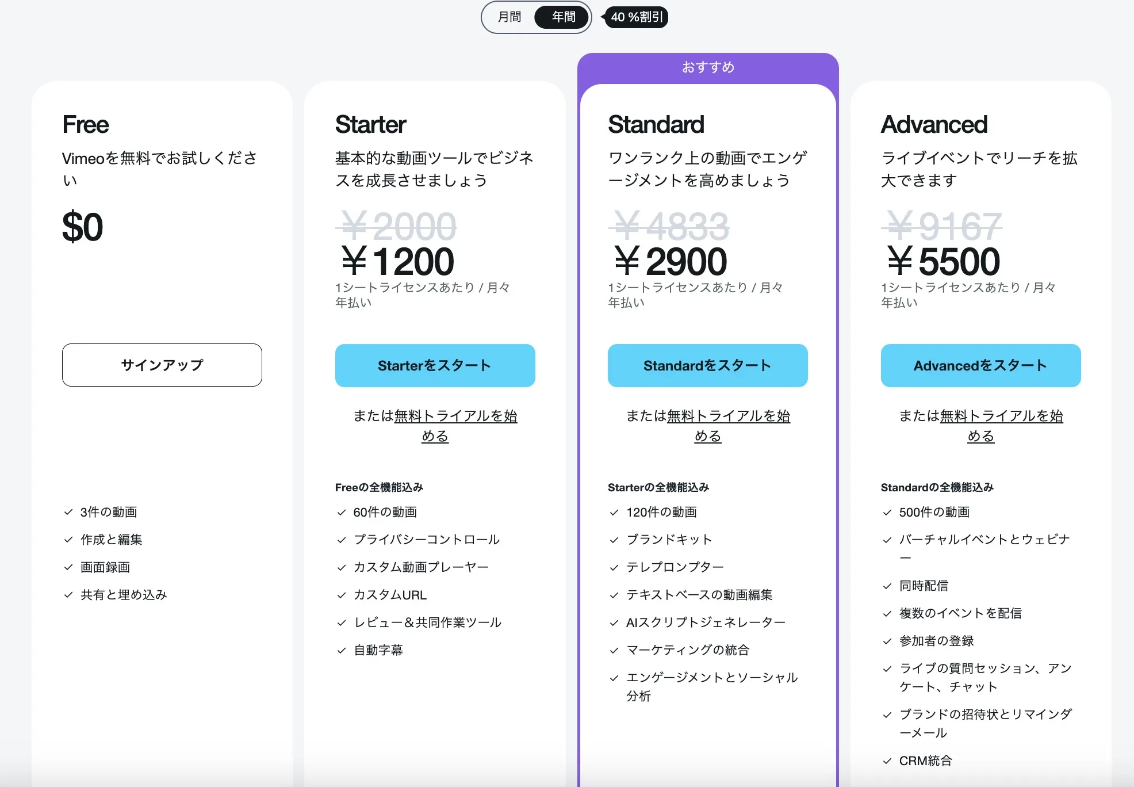Click the おすすめ recommended banner
Image resolution: width=1134 pixels, height=787 pixels.
pyautogui.click(x=708, y=67)
